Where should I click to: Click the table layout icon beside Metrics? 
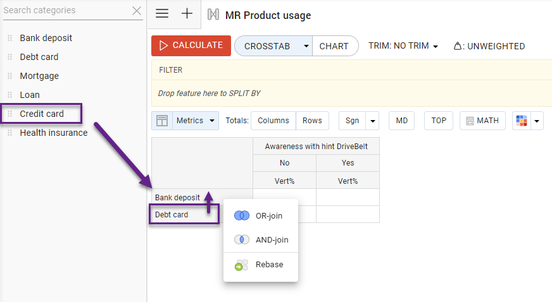(x=162, y=121)
